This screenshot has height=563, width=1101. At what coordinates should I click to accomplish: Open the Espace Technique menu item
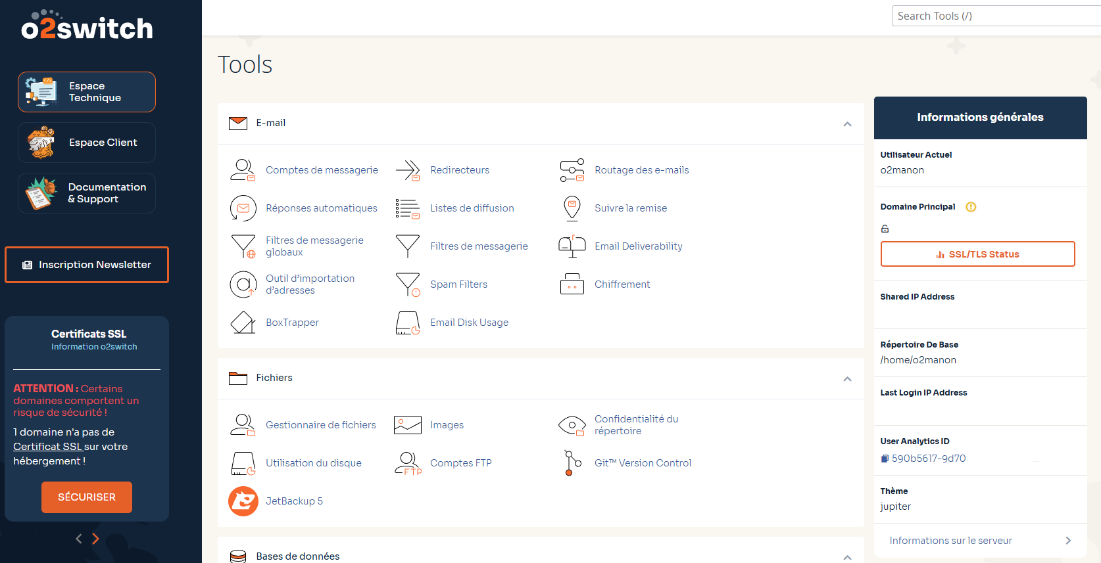(87, 92)
